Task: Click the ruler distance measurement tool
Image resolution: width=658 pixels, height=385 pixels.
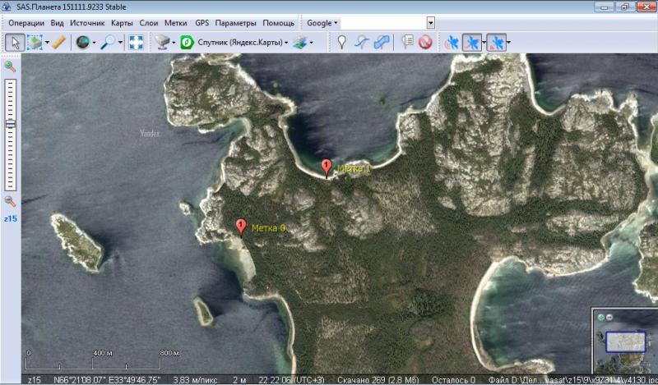Action: point(58,42)
